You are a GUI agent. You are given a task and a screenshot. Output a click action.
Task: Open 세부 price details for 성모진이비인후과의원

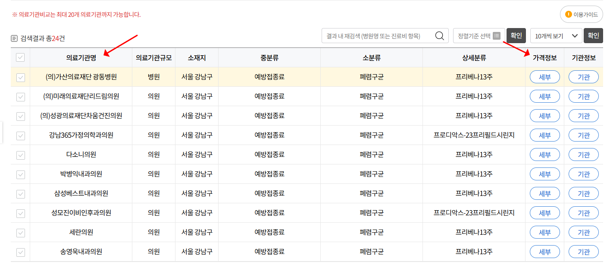coord(545,213)
